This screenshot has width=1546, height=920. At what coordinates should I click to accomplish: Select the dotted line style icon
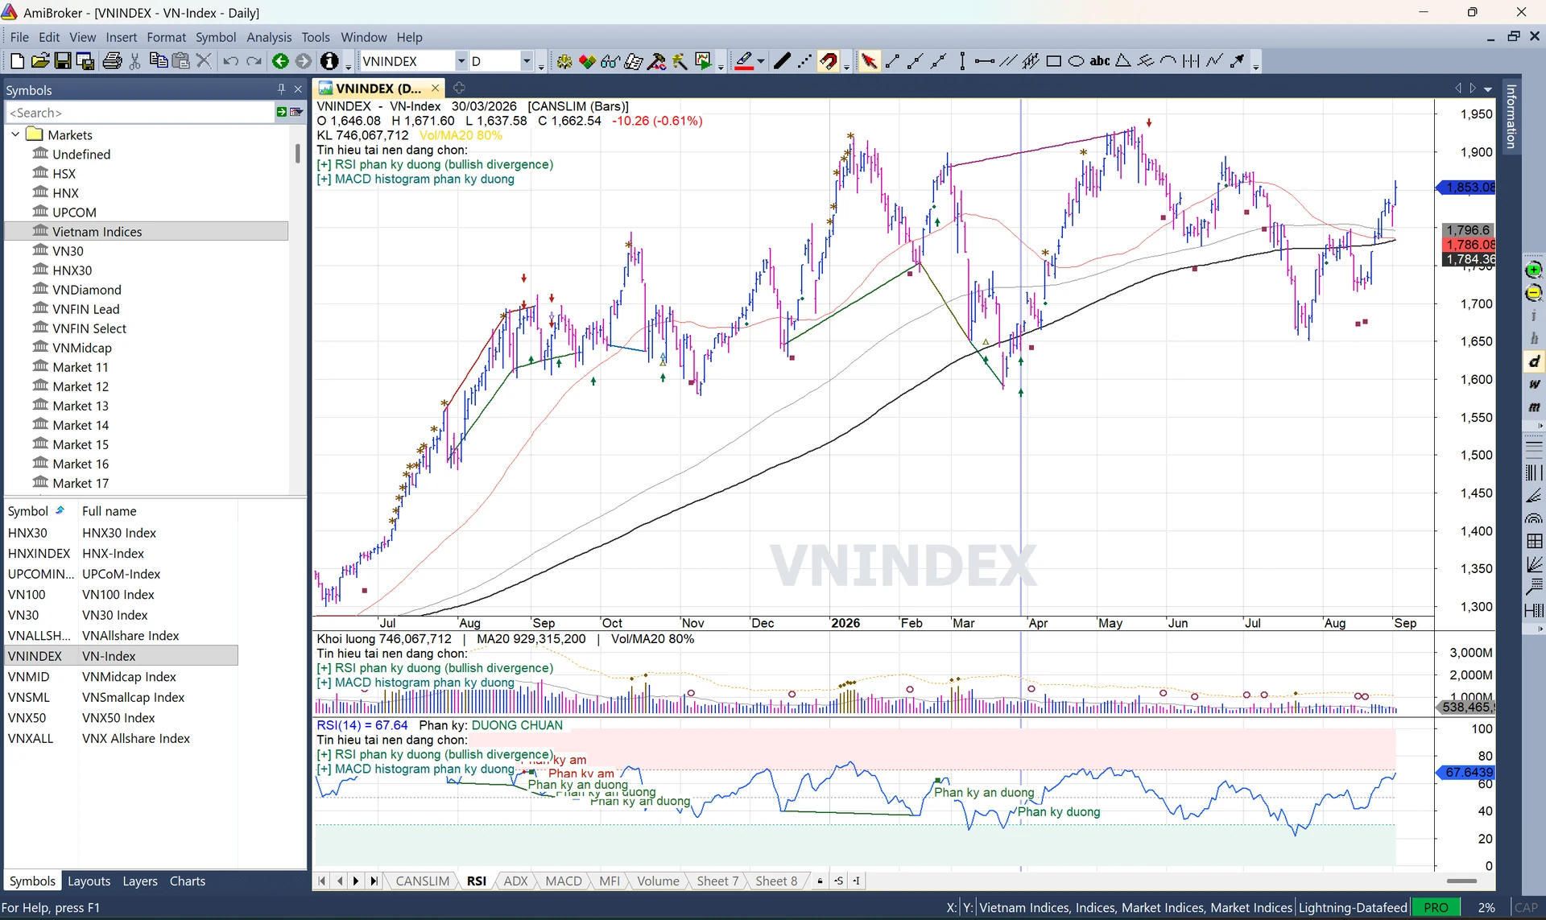click(804, 61)
